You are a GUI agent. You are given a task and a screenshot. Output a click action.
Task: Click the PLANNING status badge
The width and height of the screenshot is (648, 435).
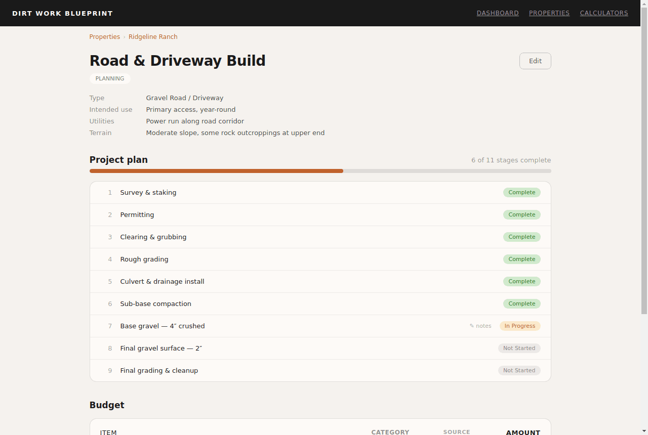click(x=110, y=79)
